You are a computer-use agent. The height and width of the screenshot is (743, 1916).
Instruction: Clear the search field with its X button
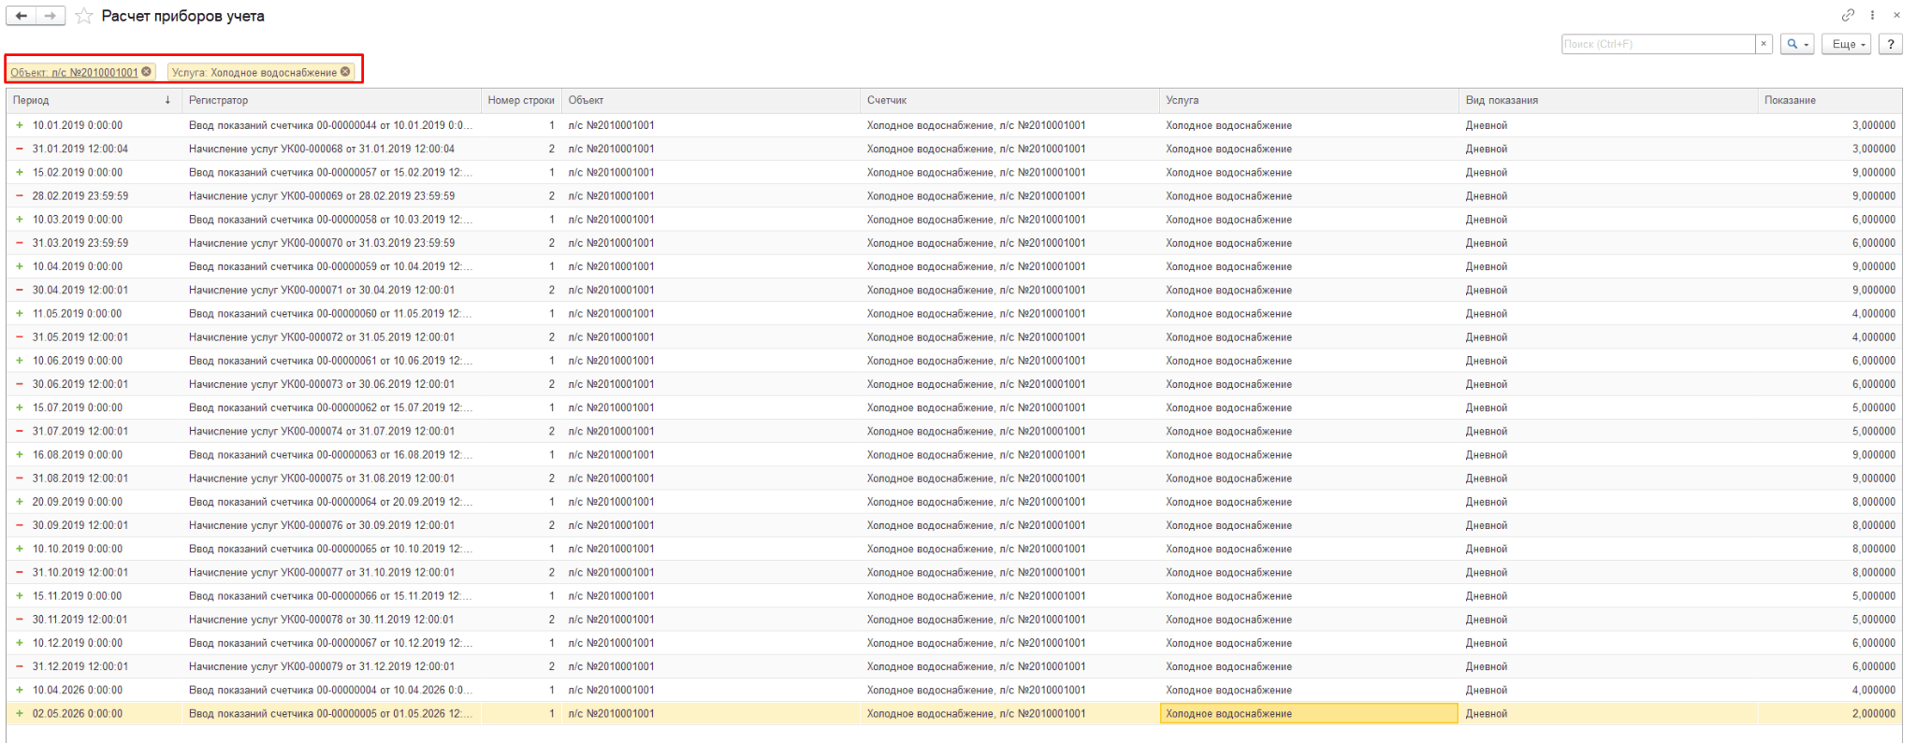1764,44
